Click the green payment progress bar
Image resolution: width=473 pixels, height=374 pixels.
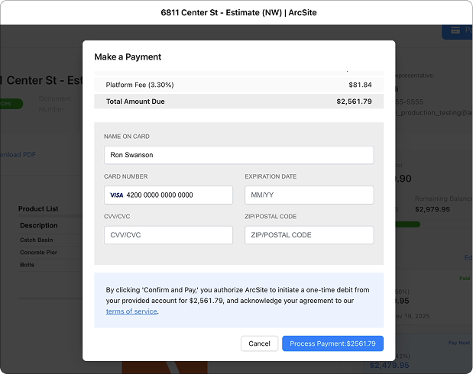[407, 224]
